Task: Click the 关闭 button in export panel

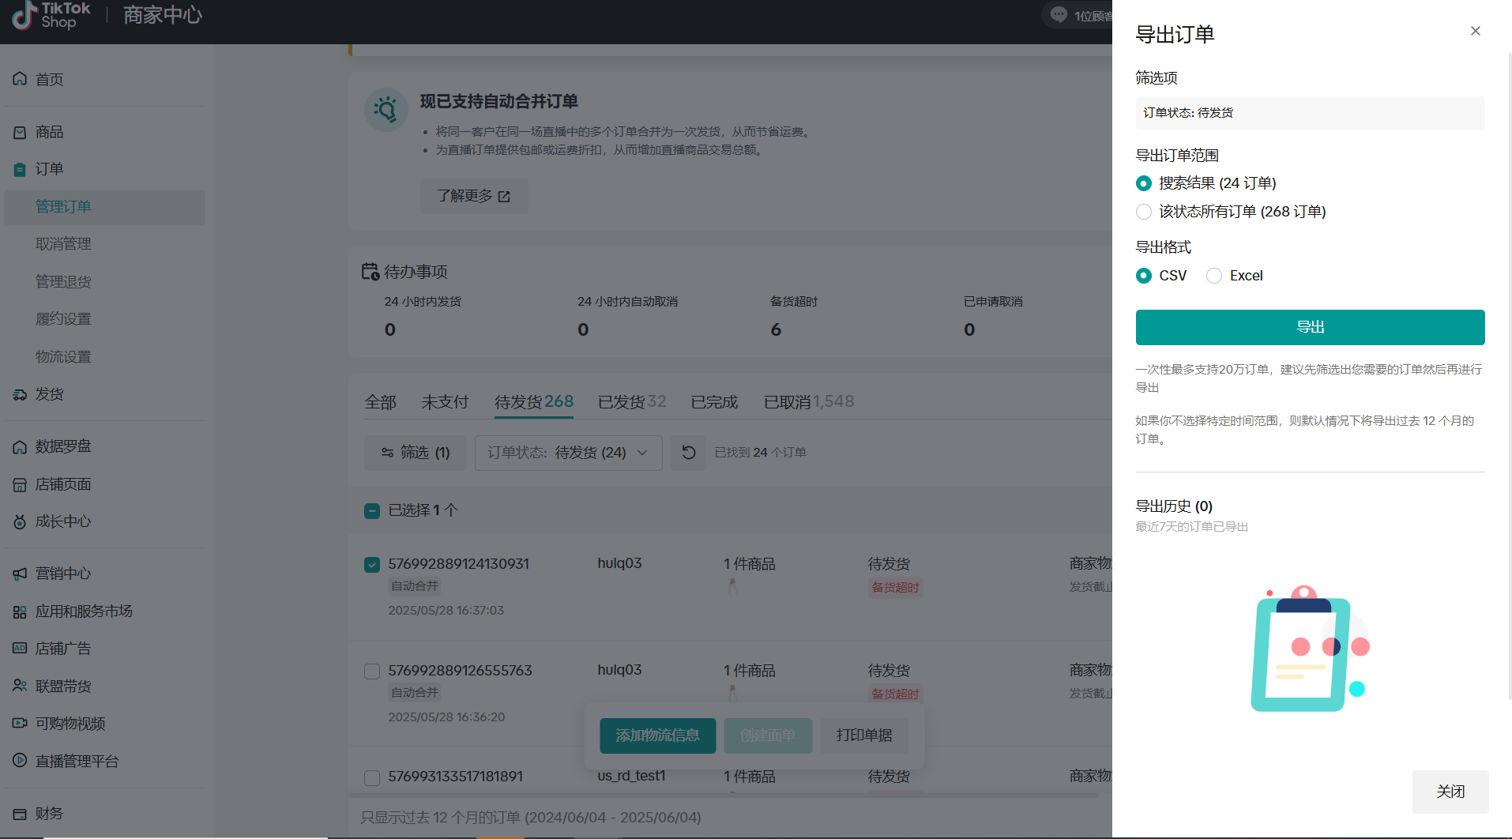Action: click(1450, 792)
